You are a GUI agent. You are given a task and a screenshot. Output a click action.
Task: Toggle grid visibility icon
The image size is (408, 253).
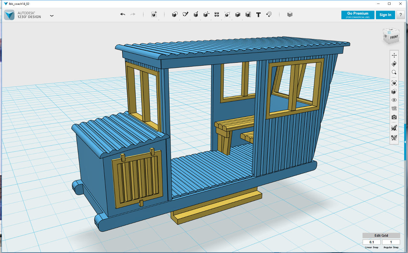coord(394,109)
